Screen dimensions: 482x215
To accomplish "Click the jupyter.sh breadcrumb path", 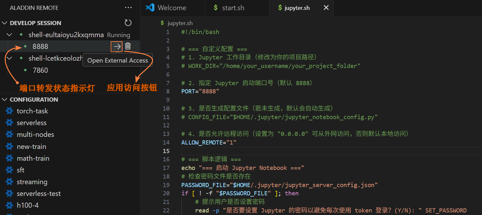I will tap(180, 23).
